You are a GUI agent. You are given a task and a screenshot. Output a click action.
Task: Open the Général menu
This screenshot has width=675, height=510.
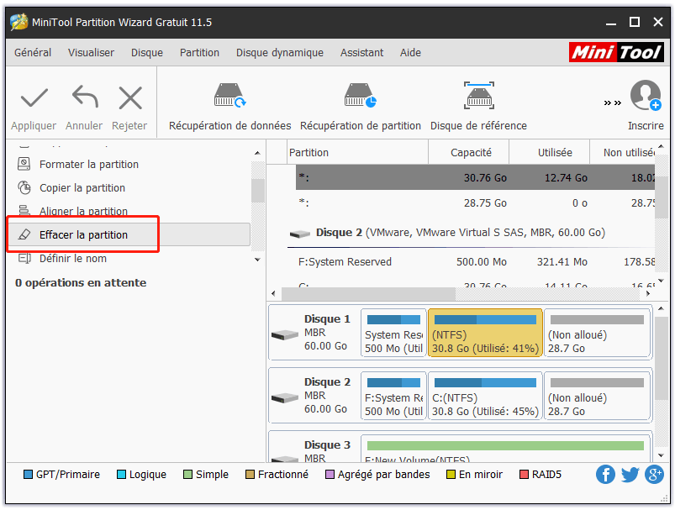pyautogui.click(x=33, y=52)
